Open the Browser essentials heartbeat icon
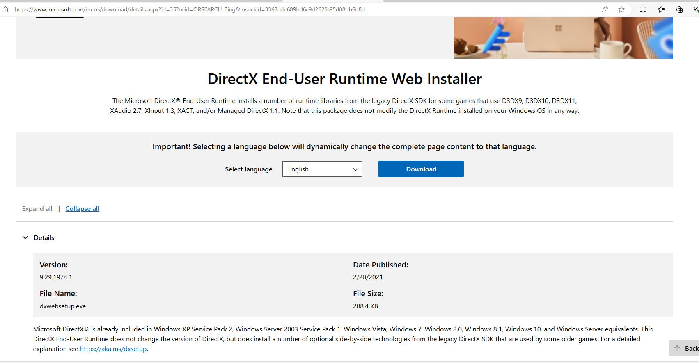This screenshot has width=699, height=363. 696,9
